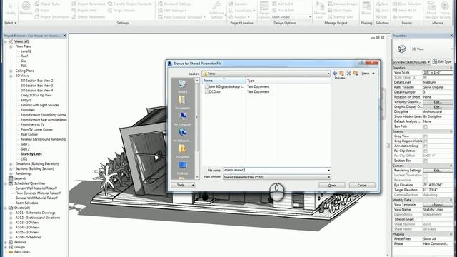This screenshot has height=257, width=457.
Task: Click the Modify arrow tool
Action: [10, 8]
